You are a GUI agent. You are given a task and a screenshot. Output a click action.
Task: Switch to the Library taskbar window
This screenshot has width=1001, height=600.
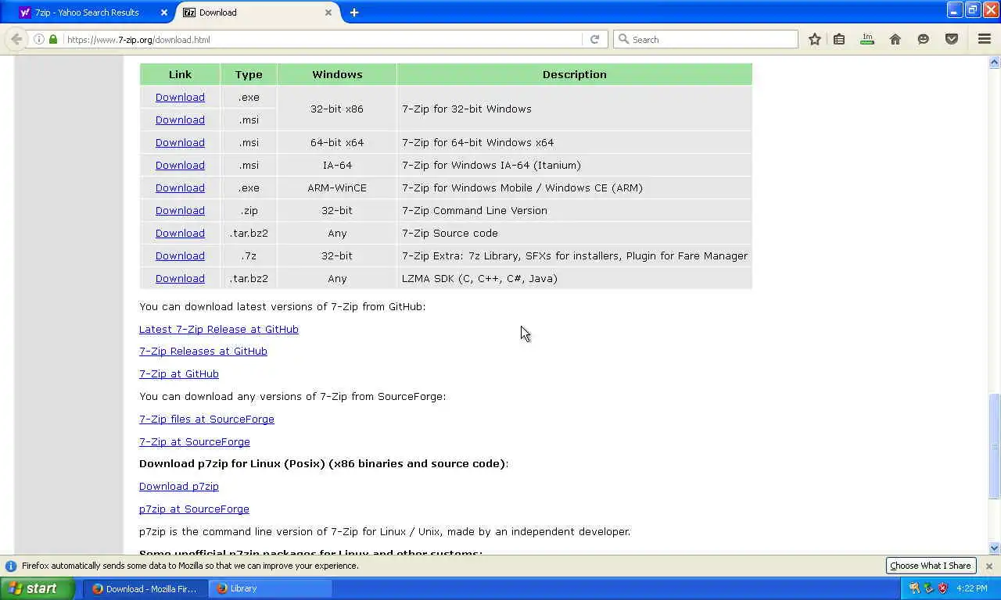(271, 588)
